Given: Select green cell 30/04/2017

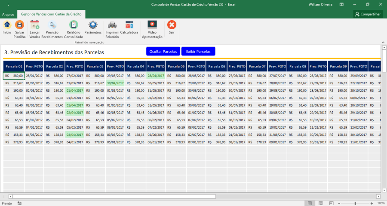Looking at the screenshot, I should (x=115, y=83).
